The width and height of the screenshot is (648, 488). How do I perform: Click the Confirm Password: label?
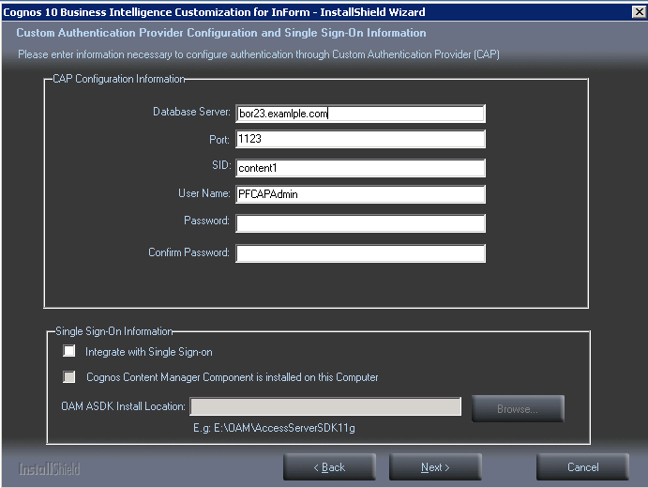pos(188,252)
